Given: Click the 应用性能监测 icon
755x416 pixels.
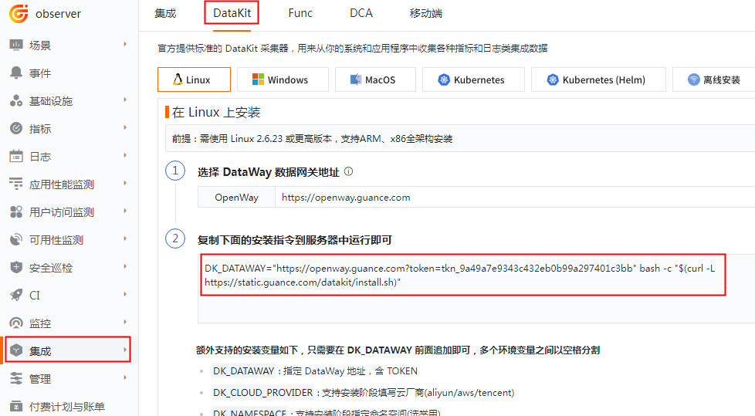Looking at the screenshot, I should pyautogui.click(x=16, y=184).
